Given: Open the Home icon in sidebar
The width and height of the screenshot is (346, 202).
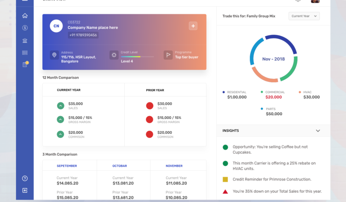Looking at the screenshot, I should pos(25,16).
